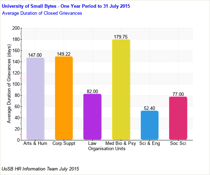This screenshot has height=175, width=210.
Task: Click the Med Bio & Psy axis label
Action: pos(121,143)
